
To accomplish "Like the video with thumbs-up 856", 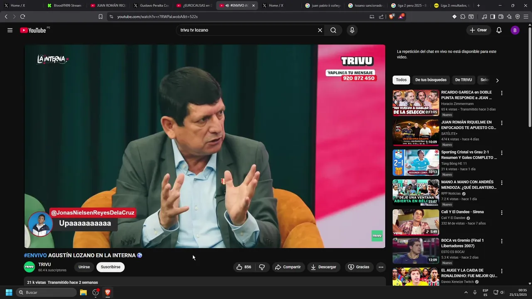I will 244,267.
